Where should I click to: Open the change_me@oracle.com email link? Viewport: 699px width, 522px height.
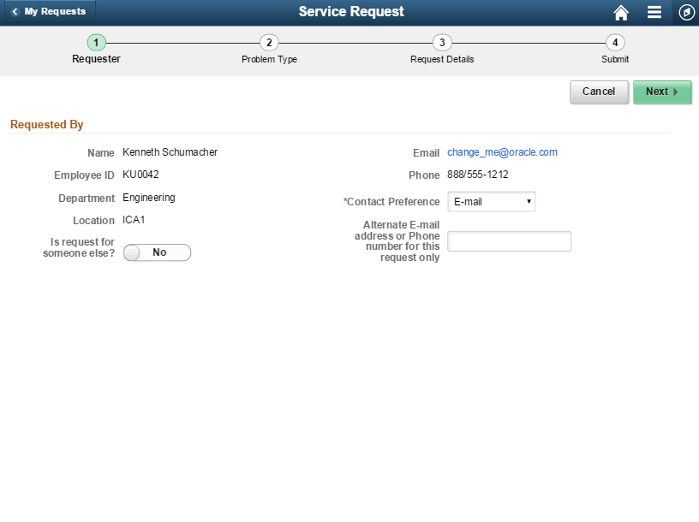(502, 151)
